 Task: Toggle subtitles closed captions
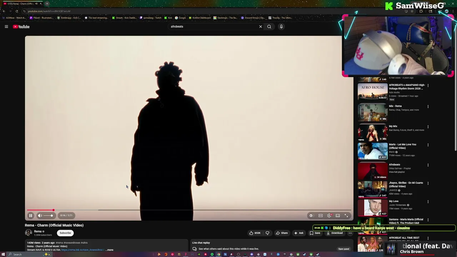click(321, 216)
